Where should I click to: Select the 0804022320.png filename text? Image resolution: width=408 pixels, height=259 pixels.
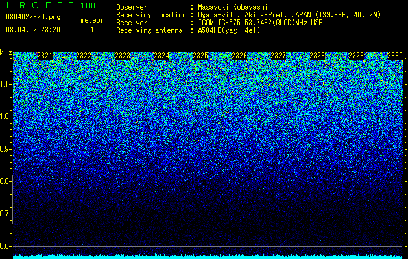click(33, 17)
